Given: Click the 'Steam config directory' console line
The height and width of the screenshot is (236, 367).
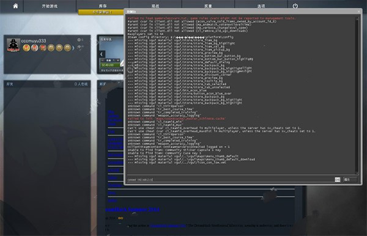Looking at the screenshot, I should point(180,37).
